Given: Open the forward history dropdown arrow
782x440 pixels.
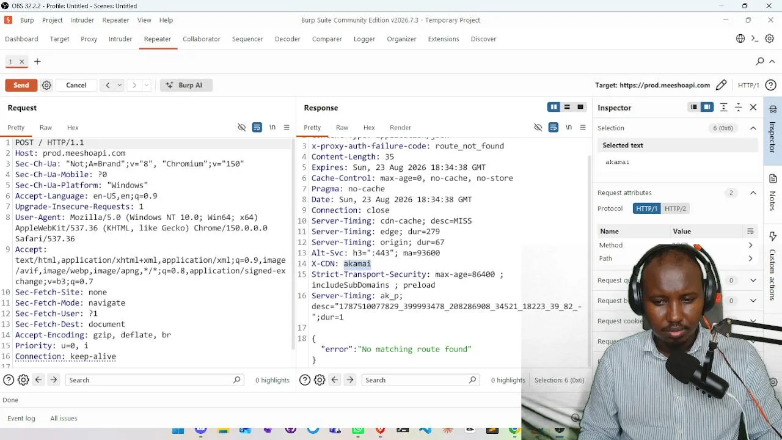Looking at the screenshot, I should (147, 85).
